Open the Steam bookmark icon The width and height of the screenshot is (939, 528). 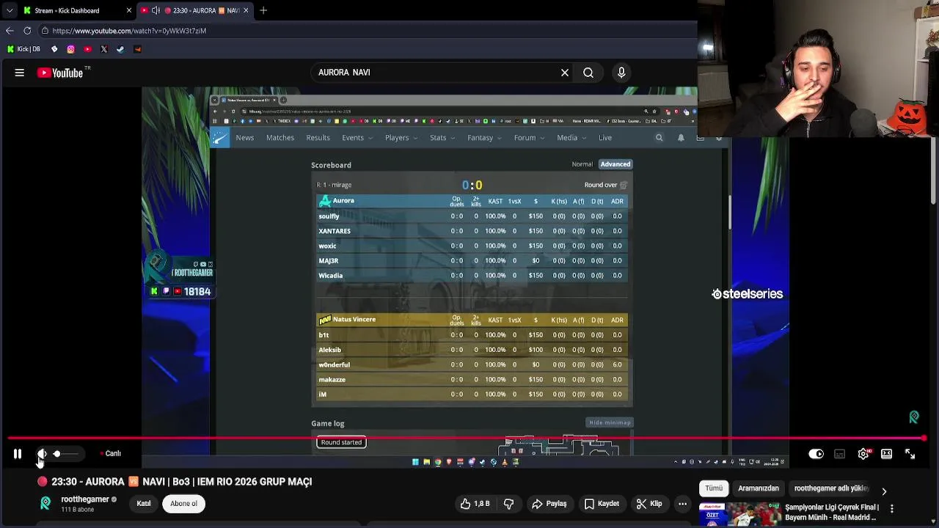click(x=120, y=49)
